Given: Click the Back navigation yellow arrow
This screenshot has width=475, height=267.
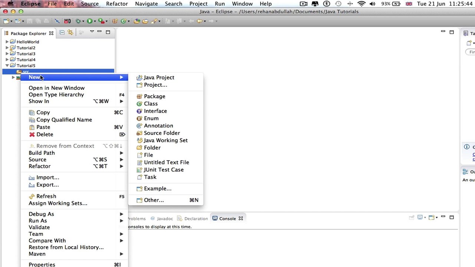Looking at the screenshot, I should (199, 21).
